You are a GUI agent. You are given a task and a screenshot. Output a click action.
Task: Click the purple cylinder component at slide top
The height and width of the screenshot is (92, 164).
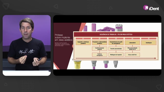(94, 27)
